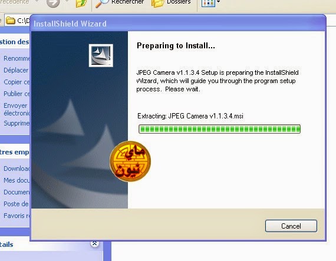Click the Copier ce fichier link
336x261 pixels.
(17, 82)
